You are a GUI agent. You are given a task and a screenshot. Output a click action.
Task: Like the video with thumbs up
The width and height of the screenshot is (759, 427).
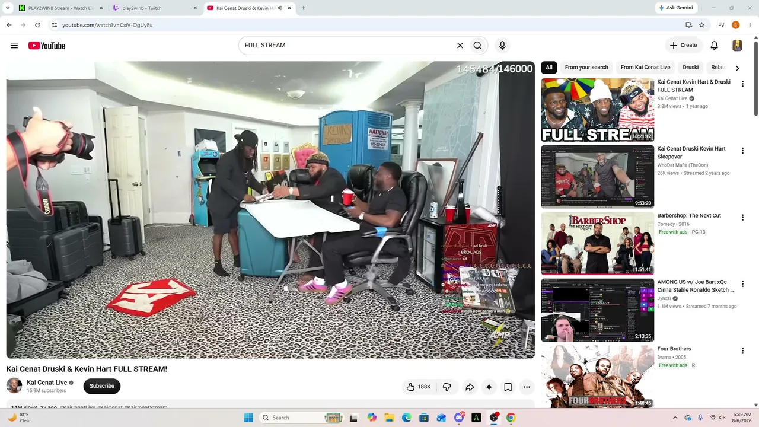point(419,387)
